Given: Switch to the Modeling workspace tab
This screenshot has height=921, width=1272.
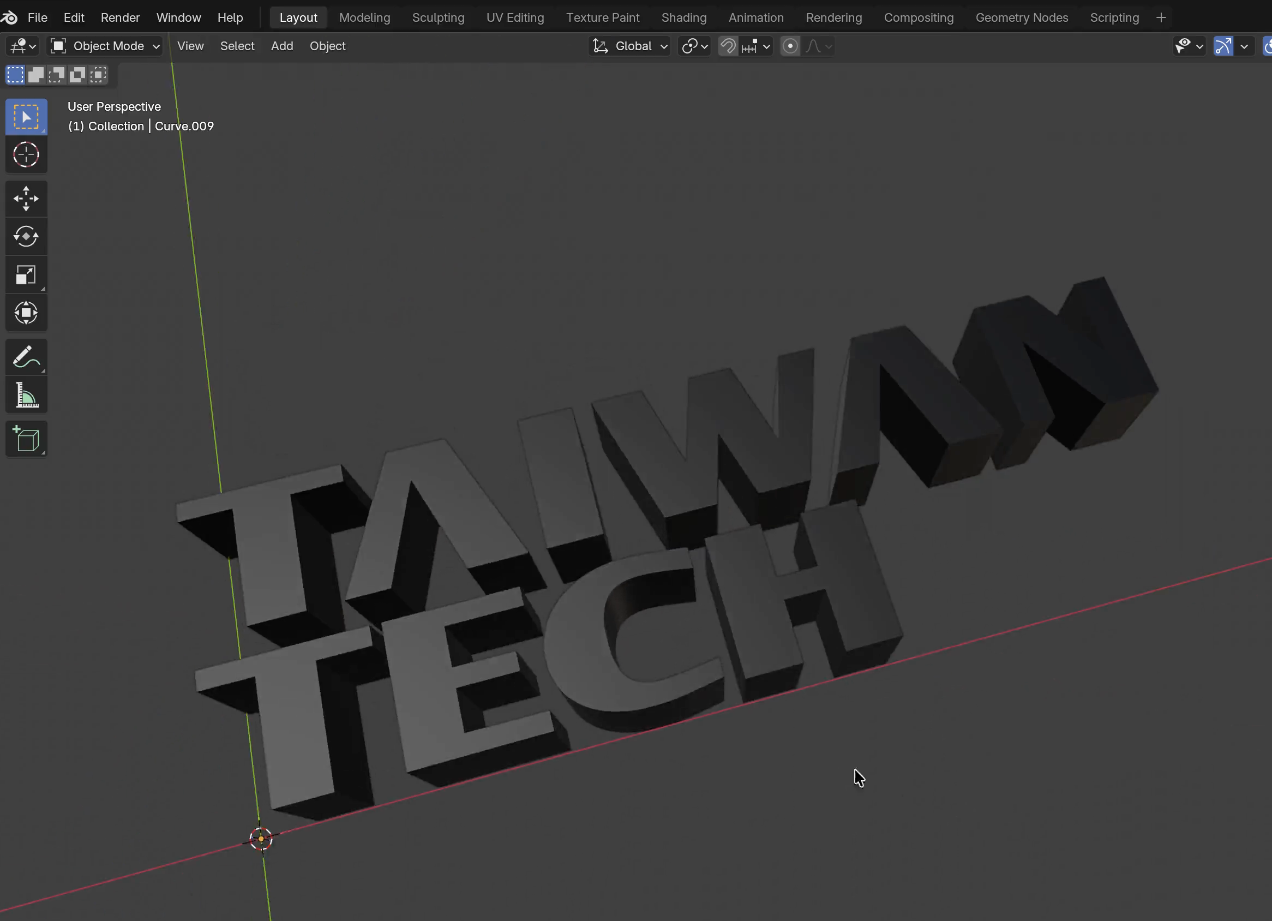Looking at the screenshot, I should (x=364, y=17).
